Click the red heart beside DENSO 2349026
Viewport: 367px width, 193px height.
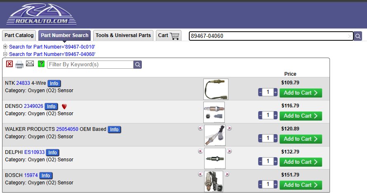64,107
